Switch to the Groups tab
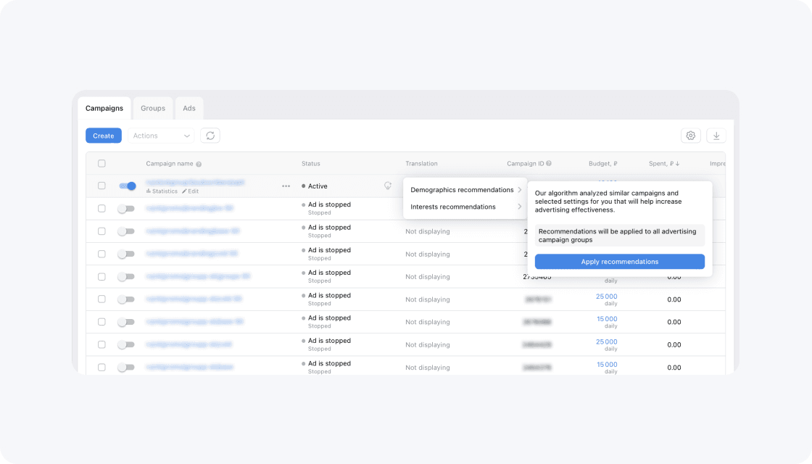812x464 pixels. [x=152, y=108]
